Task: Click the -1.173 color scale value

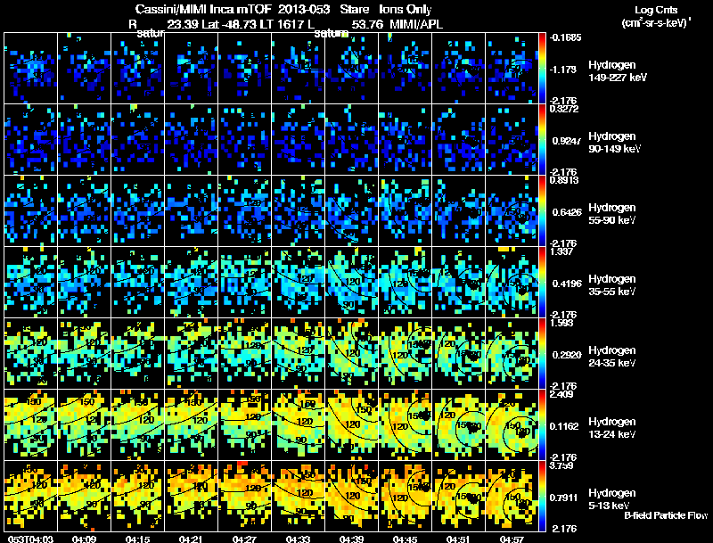Action: tap(563, 70)
